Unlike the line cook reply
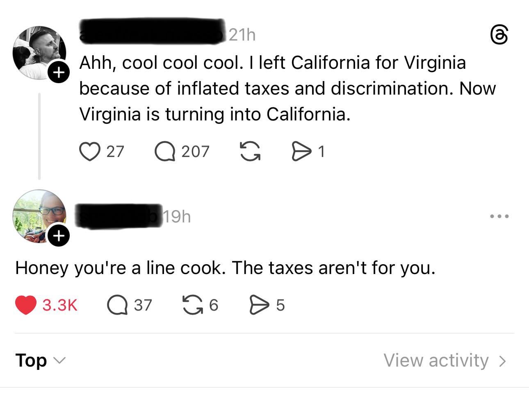The image size is (529, 401). pyautogui.click(x=25, y=305)
